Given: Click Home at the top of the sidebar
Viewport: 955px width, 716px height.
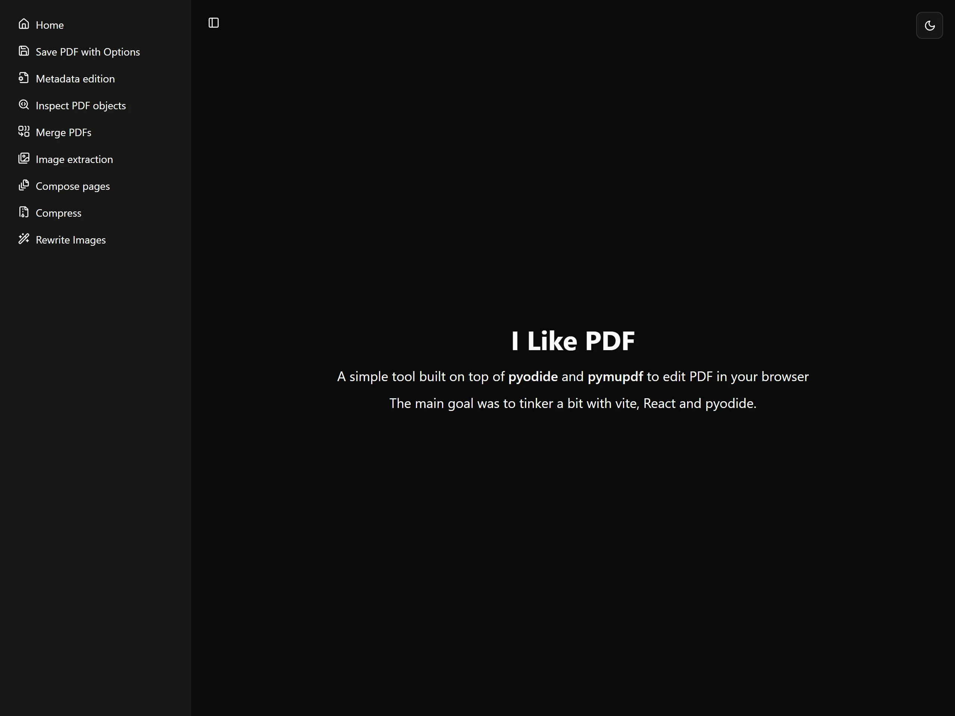Looking at the screenshot, I should tap(50, 25).
